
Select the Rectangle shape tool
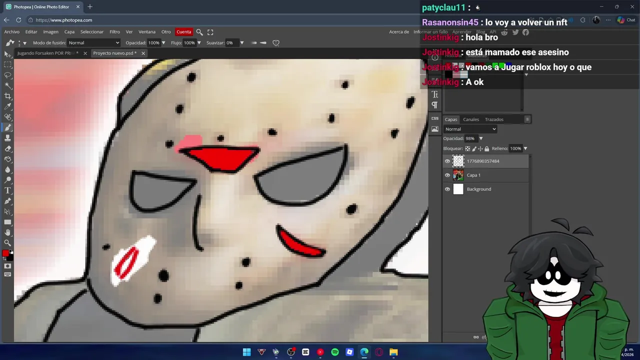tap(7, 222)
